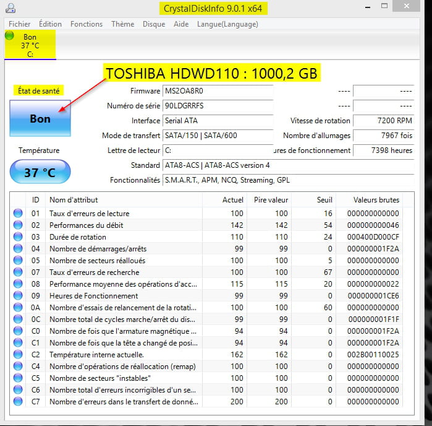Open the Thème menu
This screenshot has height=426, width=432.
(122, 24)
